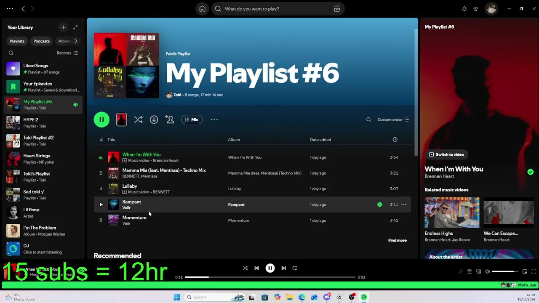Toggle the Mix button

192,120
